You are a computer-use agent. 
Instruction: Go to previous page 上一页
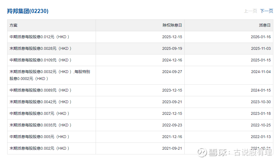tap(250, 11)
